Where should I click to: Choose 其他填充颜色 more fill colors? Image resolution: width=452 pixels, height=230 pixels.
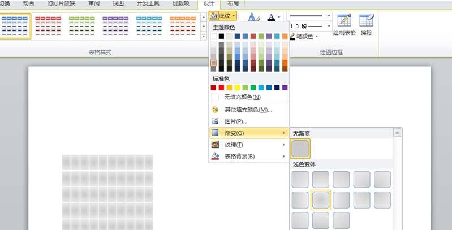coord(249,110)
